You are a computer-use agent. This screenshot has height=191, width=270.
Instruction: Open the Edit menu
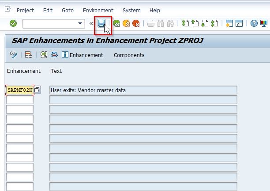click(x=48, y=11)
